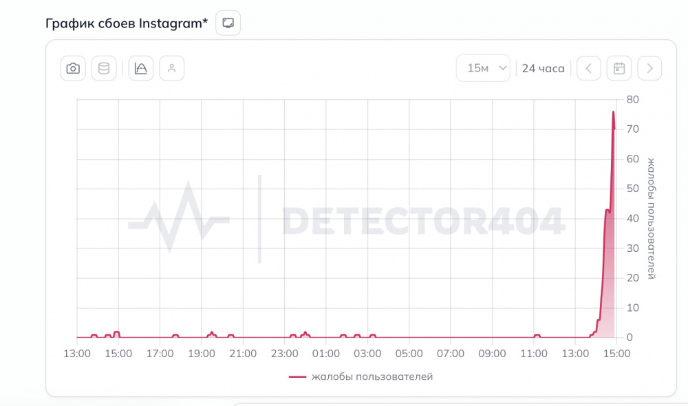The width and height of the screenshot is (688, 406).
Task: Select the distribution curve chart icon
Action: (x=141, y=69)
